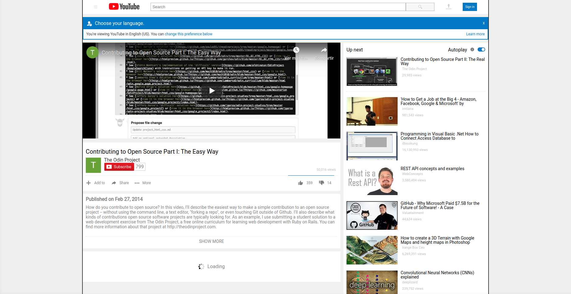Open 'How to create a 3D Terrain' title
The image size is (571, 294).
437,240
